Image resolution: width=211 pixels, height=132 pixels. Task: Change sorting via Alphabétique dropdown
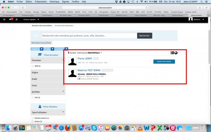pyautogui.click(x=95, y=53)
